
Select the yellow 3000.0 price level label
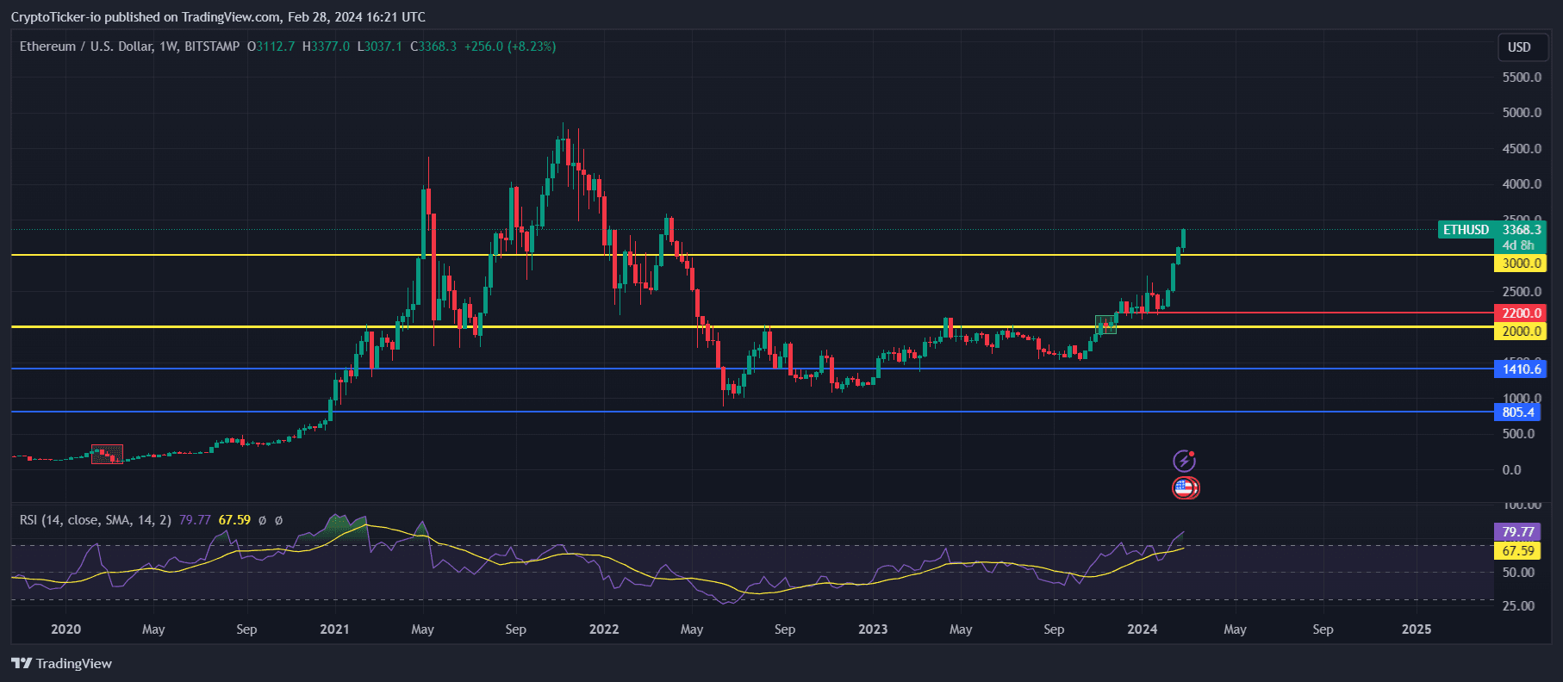(1520, 263)
